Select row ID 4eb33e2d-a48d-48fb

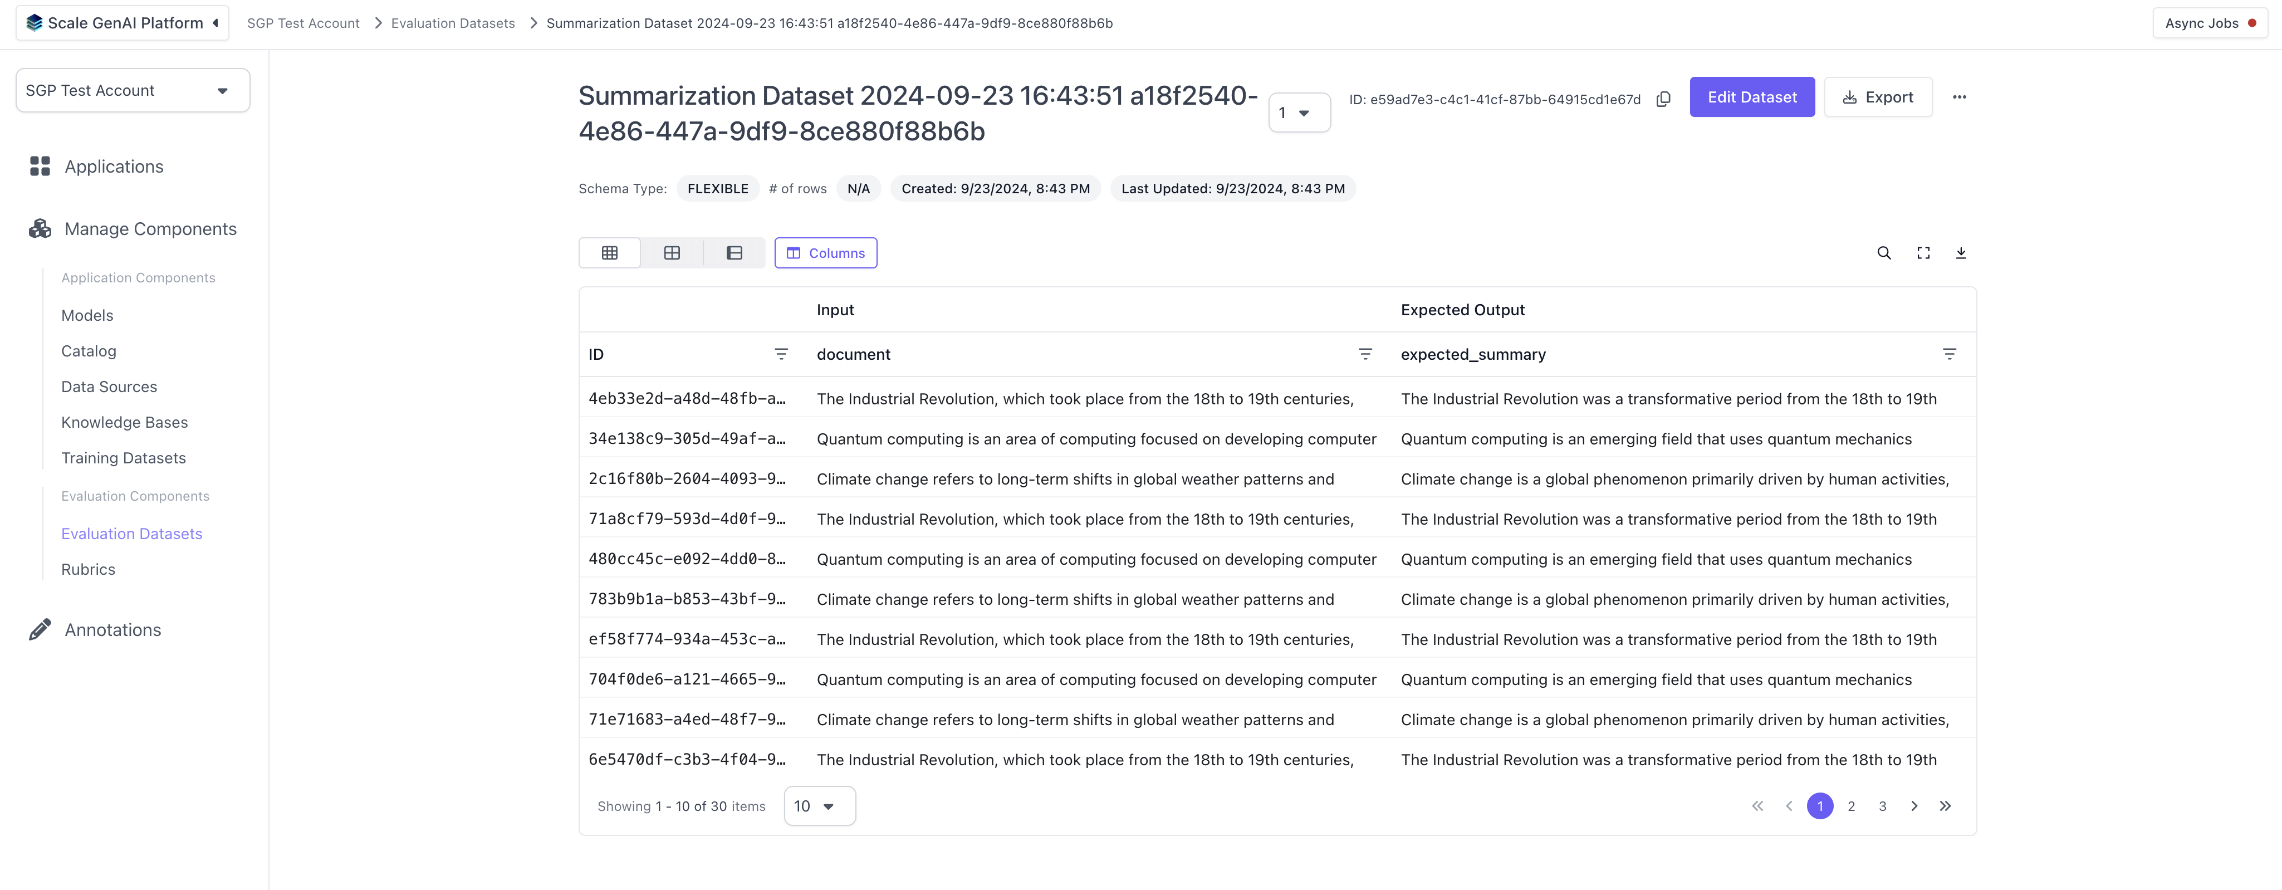[687, 399]
